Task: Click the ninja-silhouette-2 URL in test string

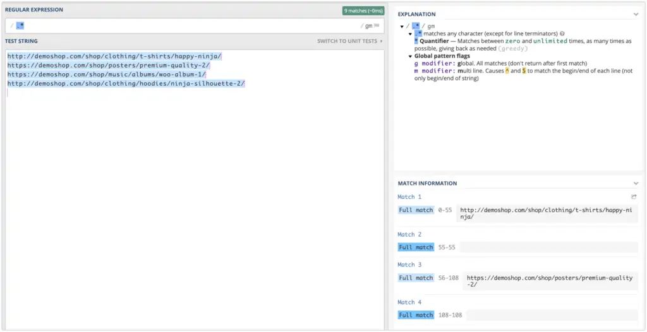Action: (x=126, y=84)
